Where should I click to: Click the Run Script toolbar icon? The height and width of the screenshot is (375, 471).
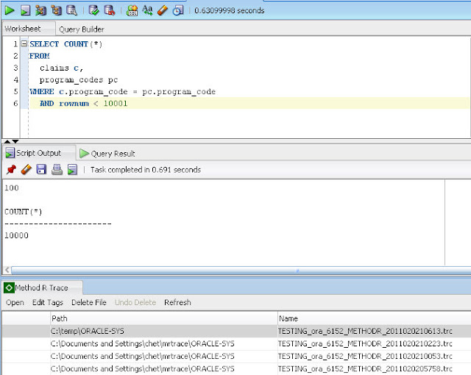25,10
